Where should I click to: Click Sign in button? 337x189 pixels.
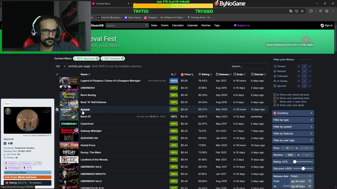326,25
